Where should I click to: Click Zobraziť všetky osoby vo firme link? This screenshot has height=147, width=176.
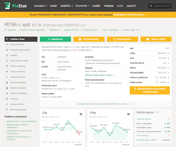[x=100, y=75]
